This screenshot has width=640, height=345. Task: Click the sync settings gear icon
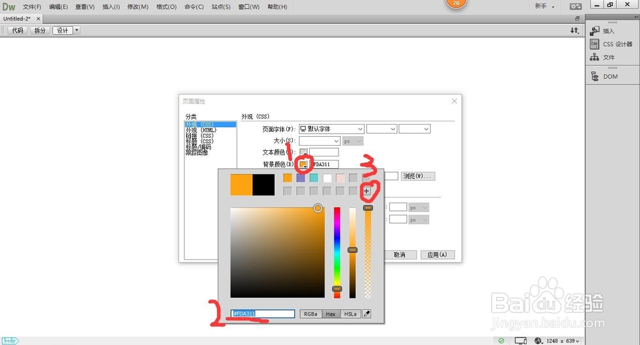(576, 6)
